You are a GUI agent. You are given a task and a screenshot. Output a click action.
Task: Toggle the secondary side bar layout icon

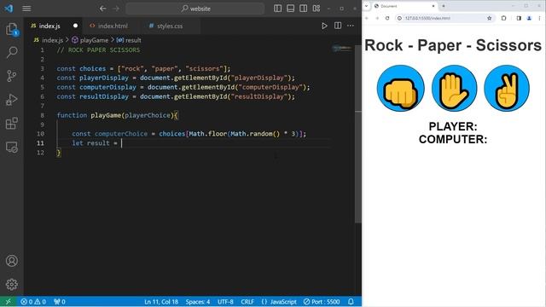click(x=304, y=9)
